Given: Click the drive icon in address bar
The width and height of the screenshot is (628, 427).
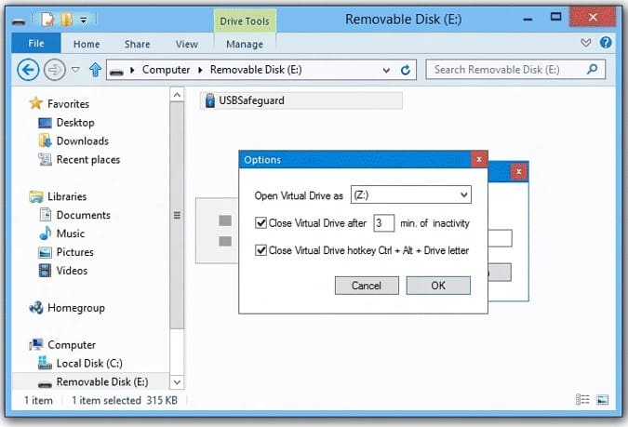Looking at the screenshot, I should pyautogui.click(x=116, y=72).
